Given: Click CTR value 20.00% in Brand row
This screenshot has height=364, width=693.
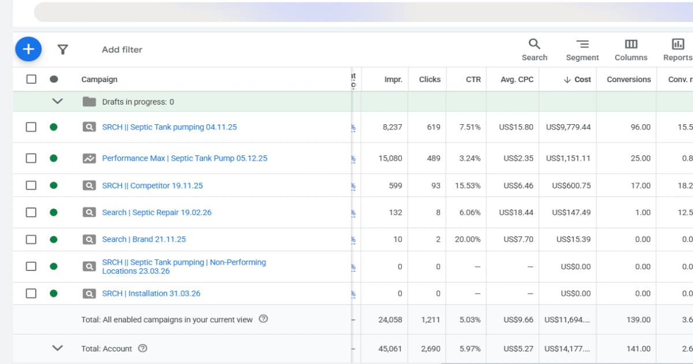Looking at the screenshot, I should (468, 239).
